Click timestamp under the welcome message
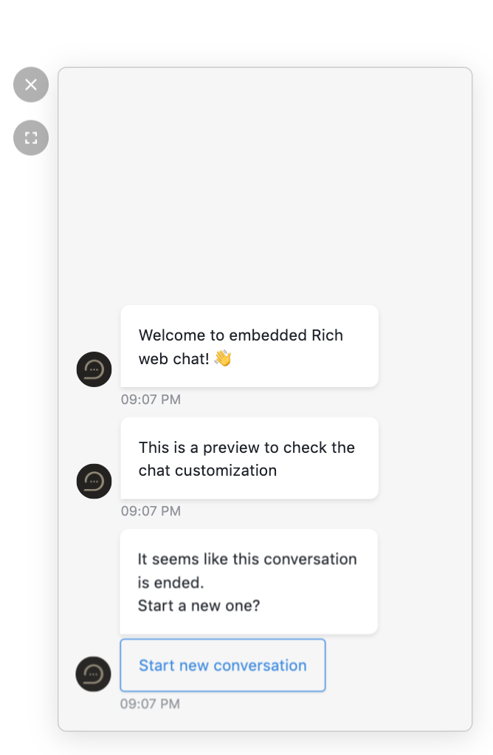 tap(151, 399)
